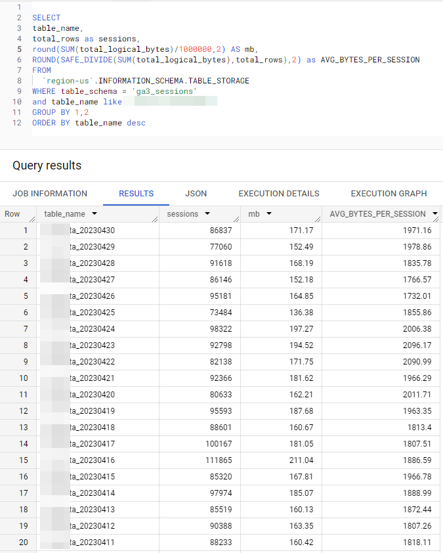
Task: Click mb value 197.27
Action: [301, 329]
